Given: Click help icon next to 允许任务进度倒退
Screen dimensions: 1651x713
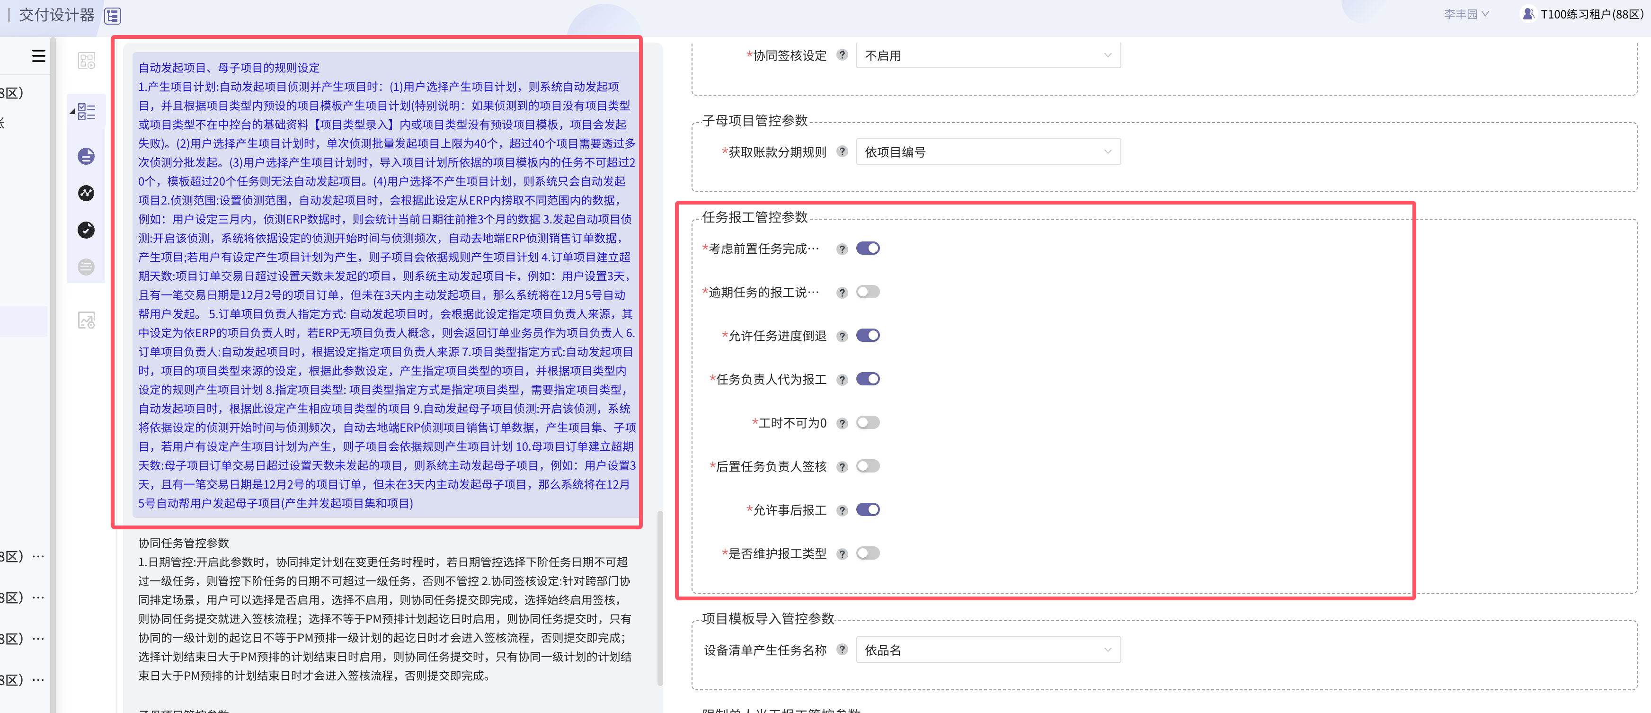Looking at the screenshot, I should click(x=842, y=336).
